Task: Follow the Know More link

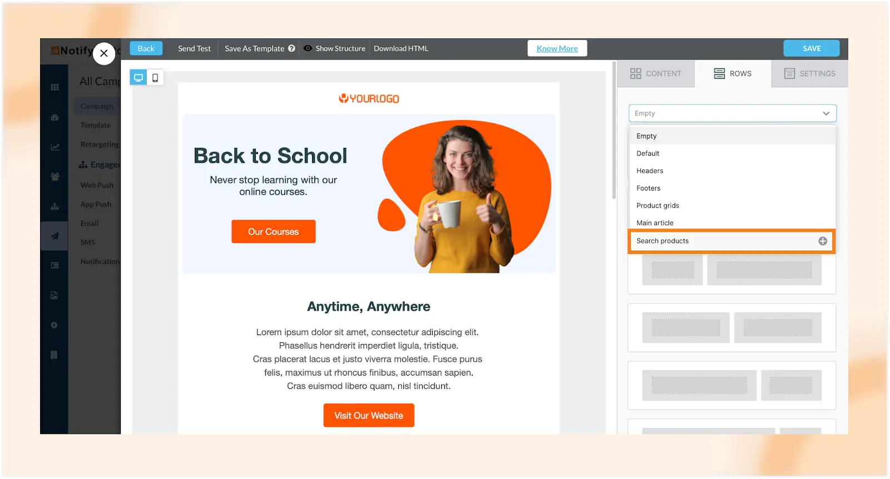Action: tap(557, 48)
